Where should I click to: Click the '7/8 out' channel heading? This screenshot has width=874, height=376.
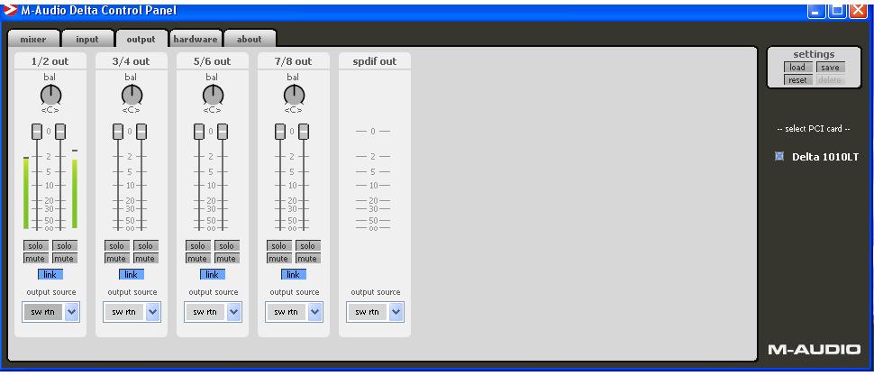tap(294, 61)
